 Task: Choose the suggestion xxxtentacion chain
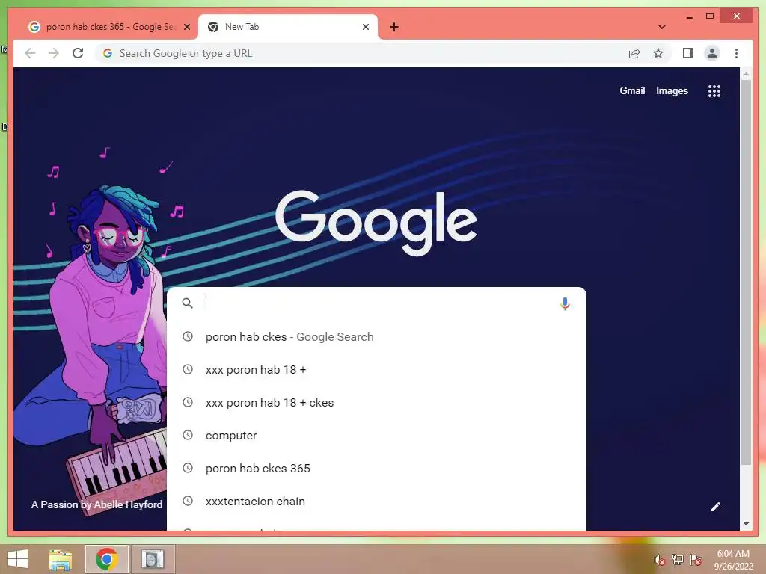coord(376,502)
